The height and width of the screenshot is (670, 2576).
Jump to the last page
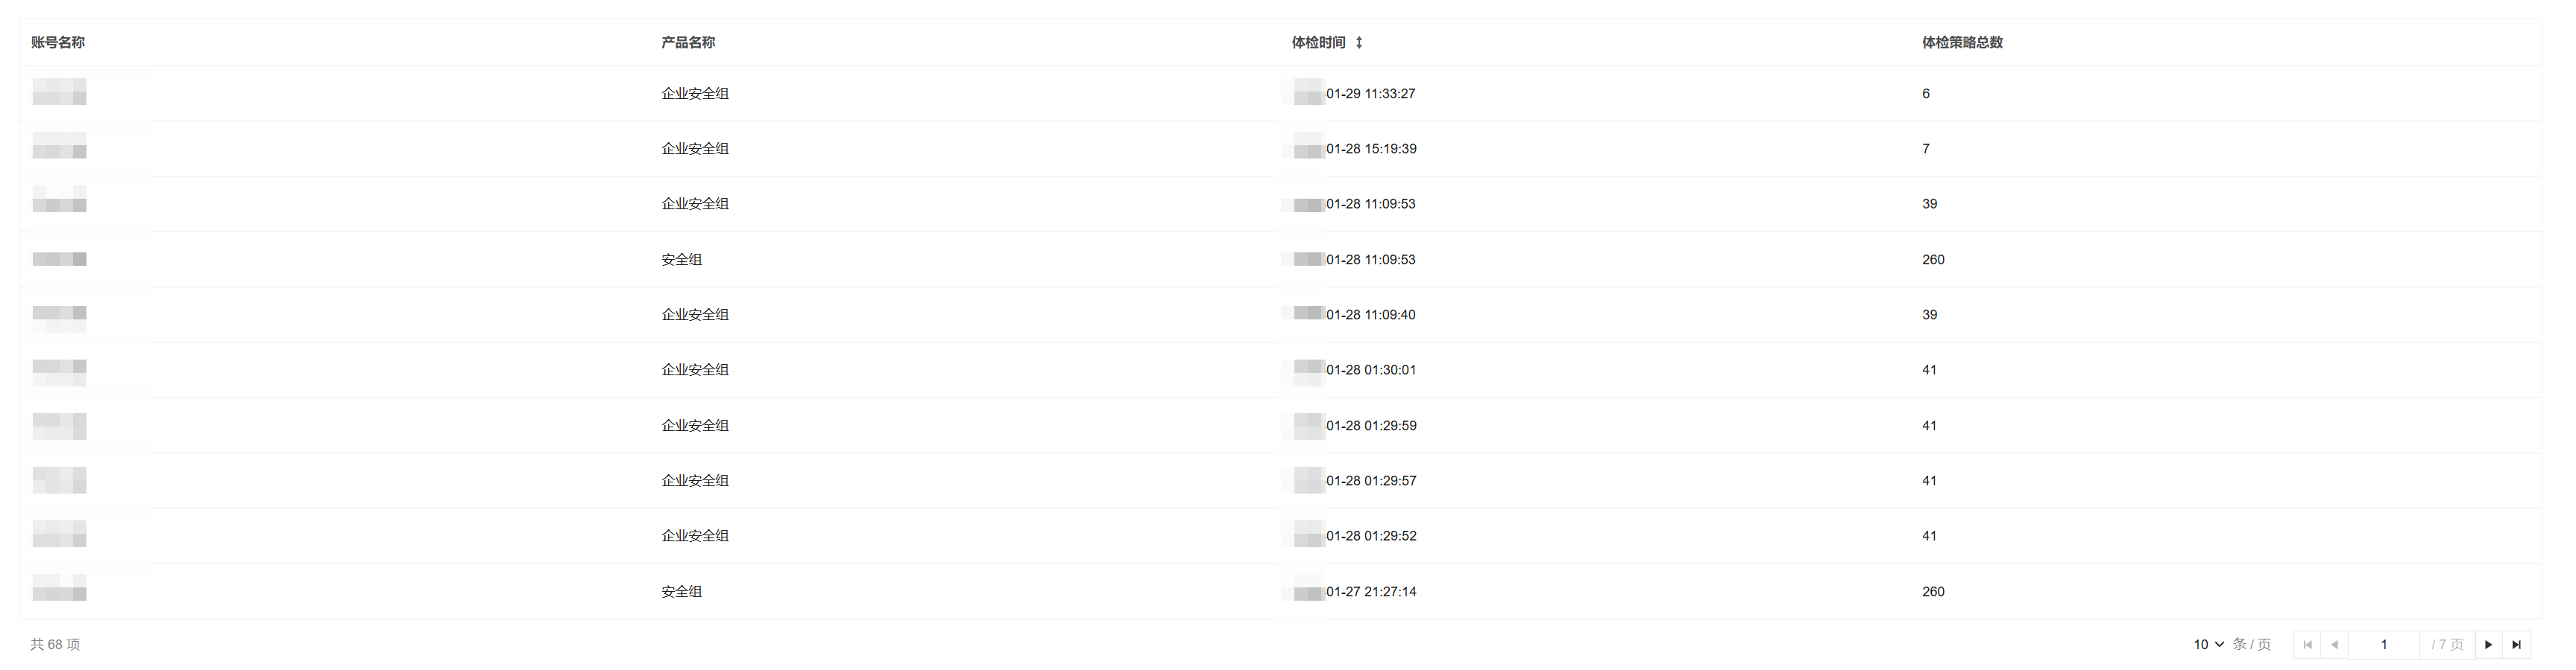tap(2517, 645)
